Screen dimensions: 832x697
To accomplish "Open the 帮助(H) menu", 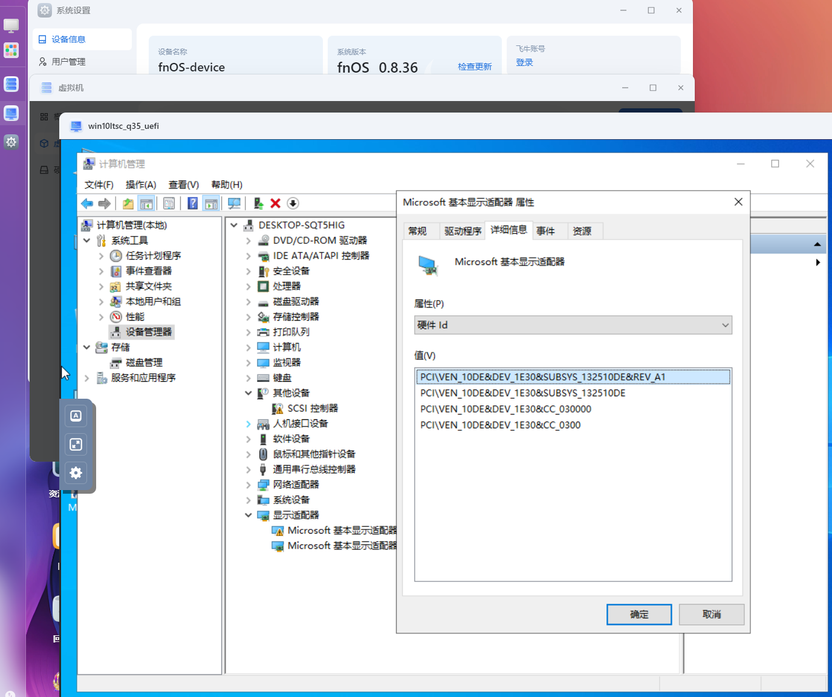I will [227, 185].
